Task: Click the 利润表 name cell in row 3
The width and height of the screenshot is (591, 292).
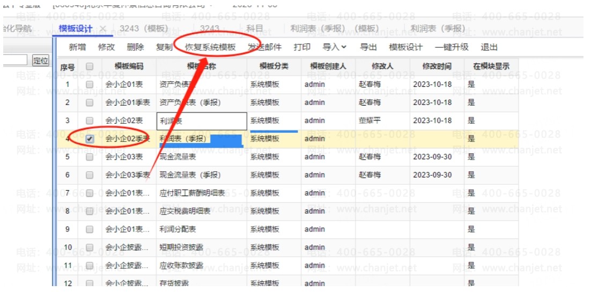Action: point(202,121)
